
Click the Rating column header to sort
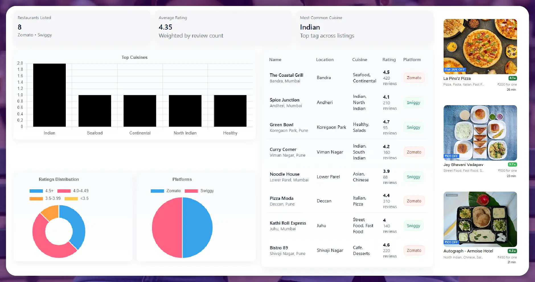(x=389, y=59)
